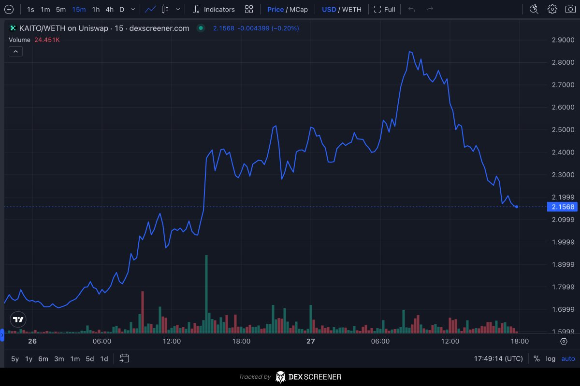Screen dimensions: 580x386
Task: Set range to 3m
Action: 59,358
